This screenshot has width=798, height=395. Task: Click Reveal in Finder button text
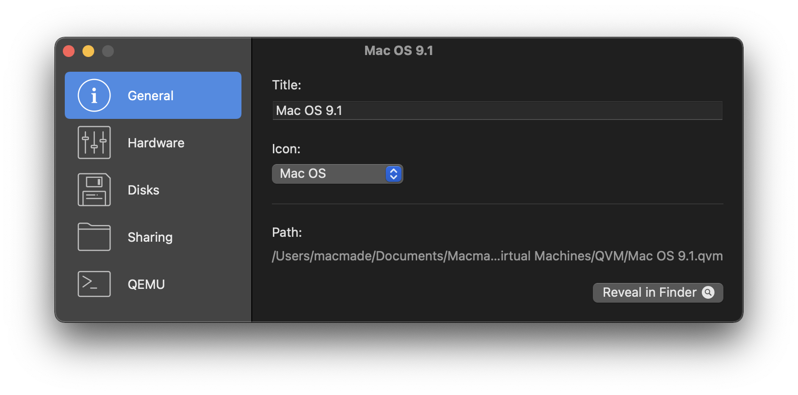[649, 292]
